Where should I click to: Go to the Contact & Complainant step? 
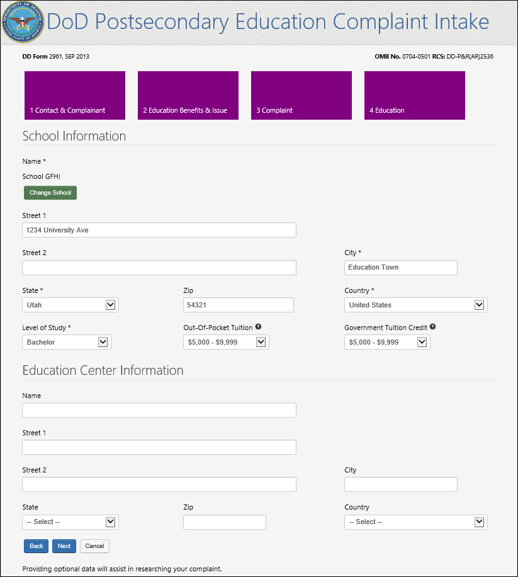pos(75,95)
